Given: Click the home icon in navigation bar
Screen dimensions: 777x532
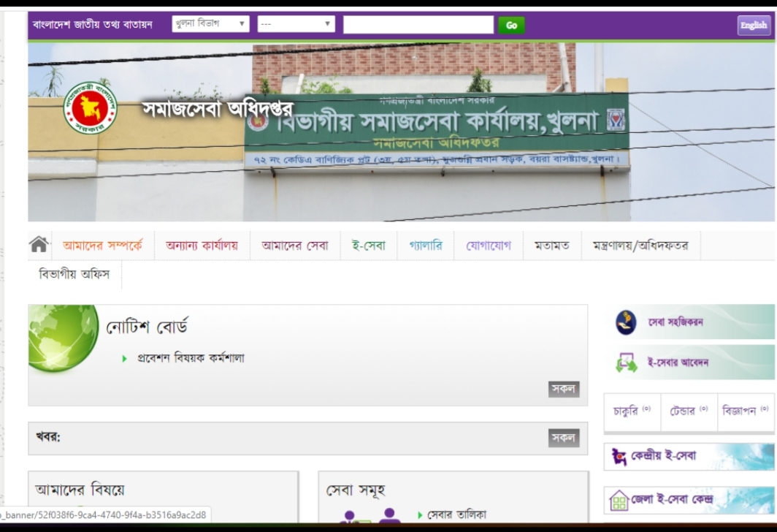Looking at the screenshot, I should (x=39, y=245).
